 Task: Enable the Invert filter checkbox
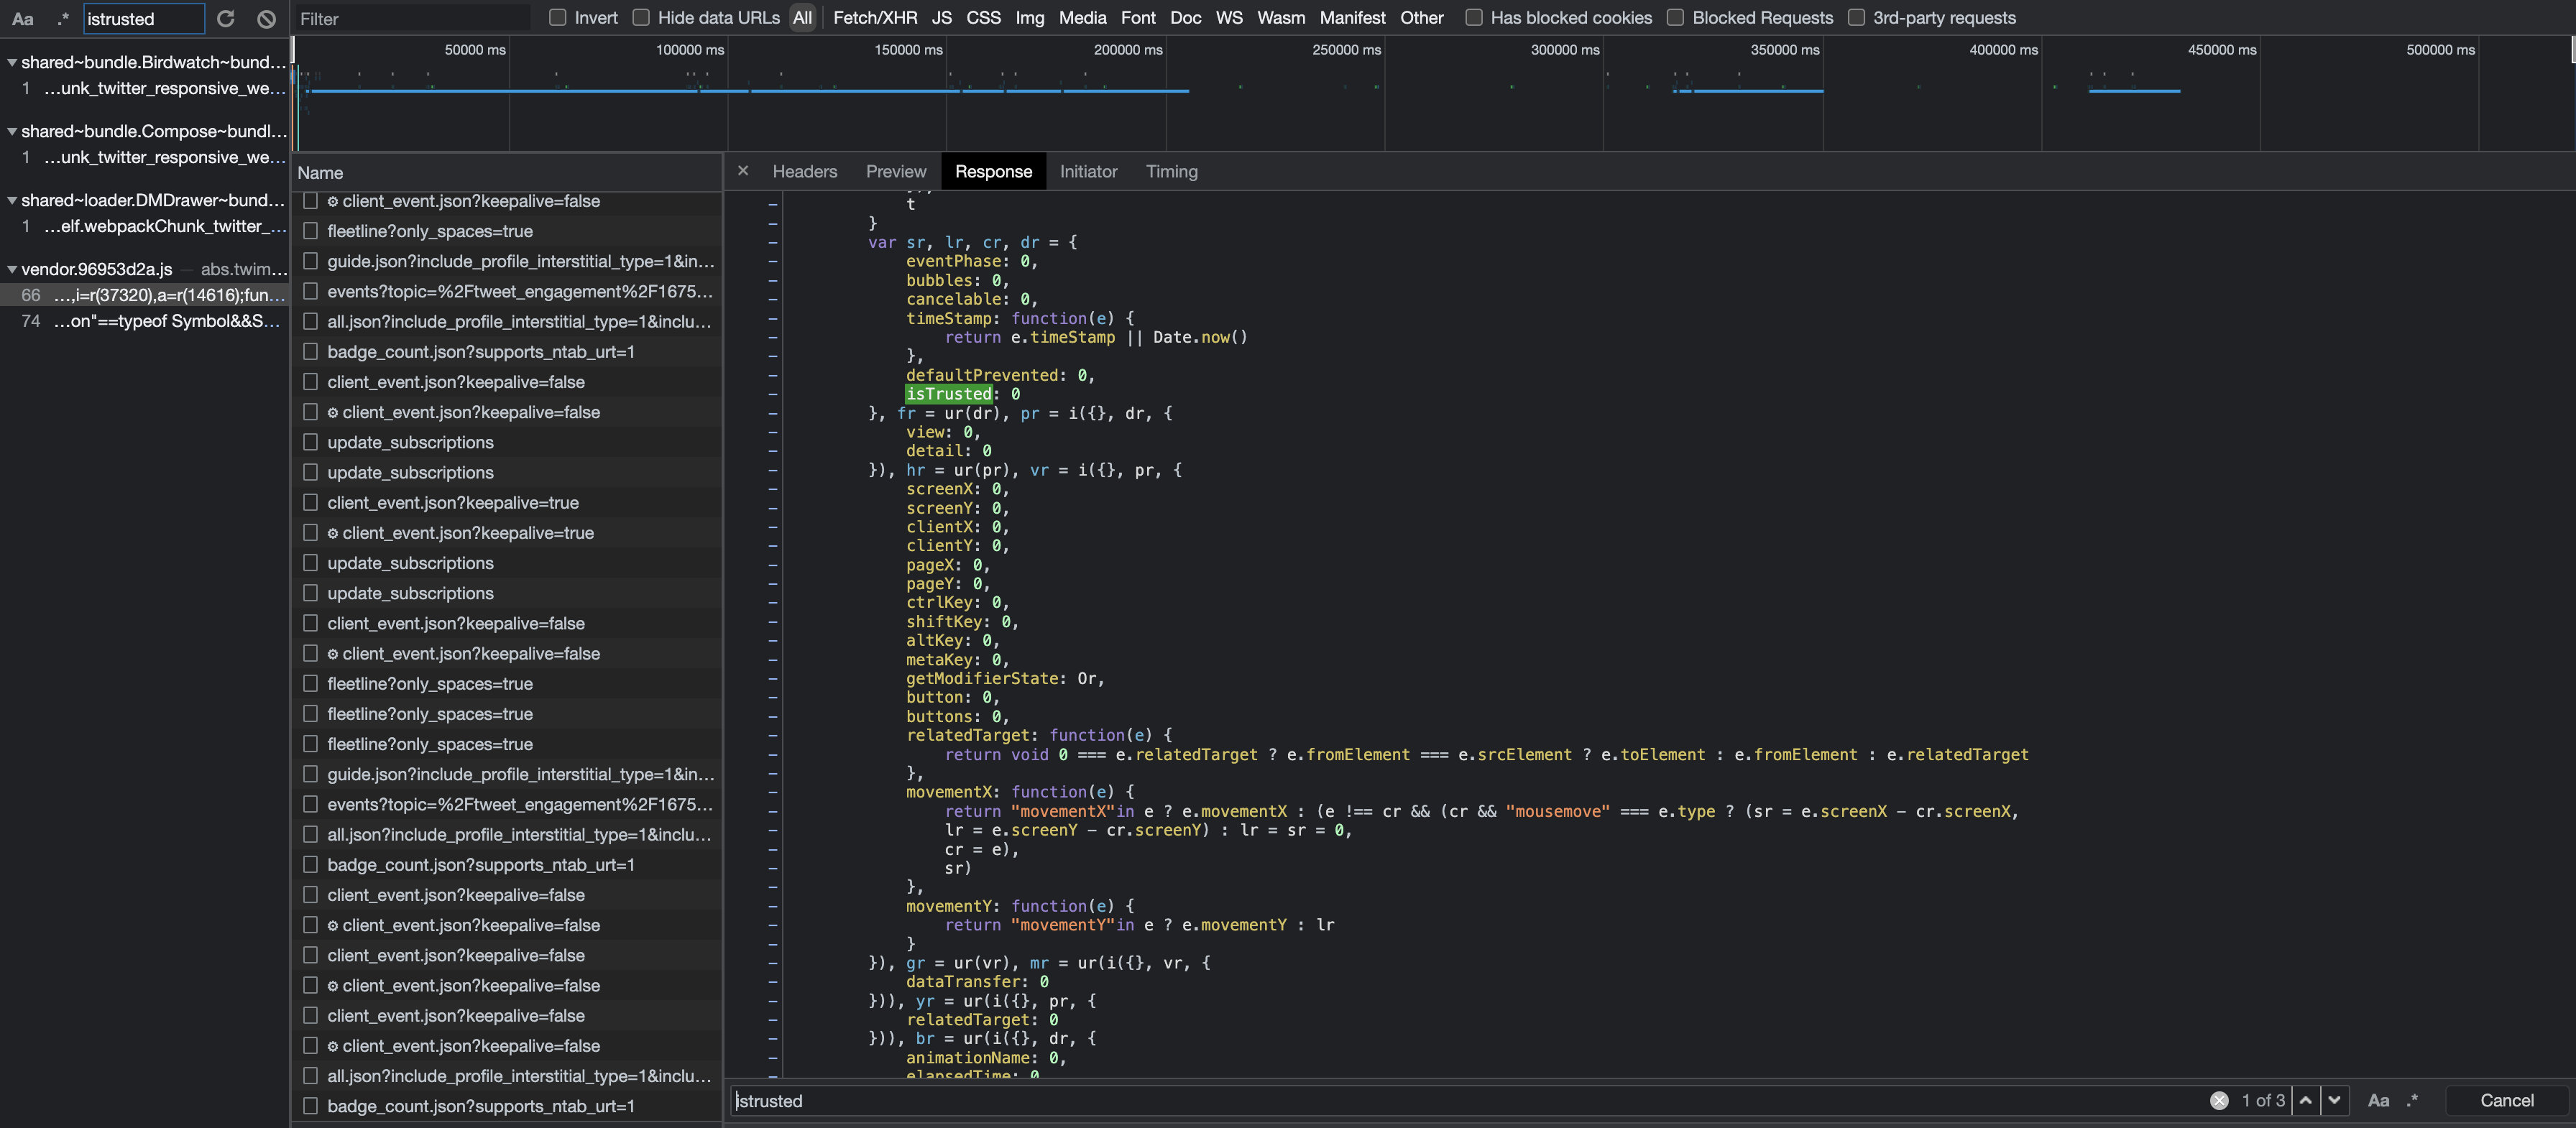pyautogui.click(x=558, y=18)
